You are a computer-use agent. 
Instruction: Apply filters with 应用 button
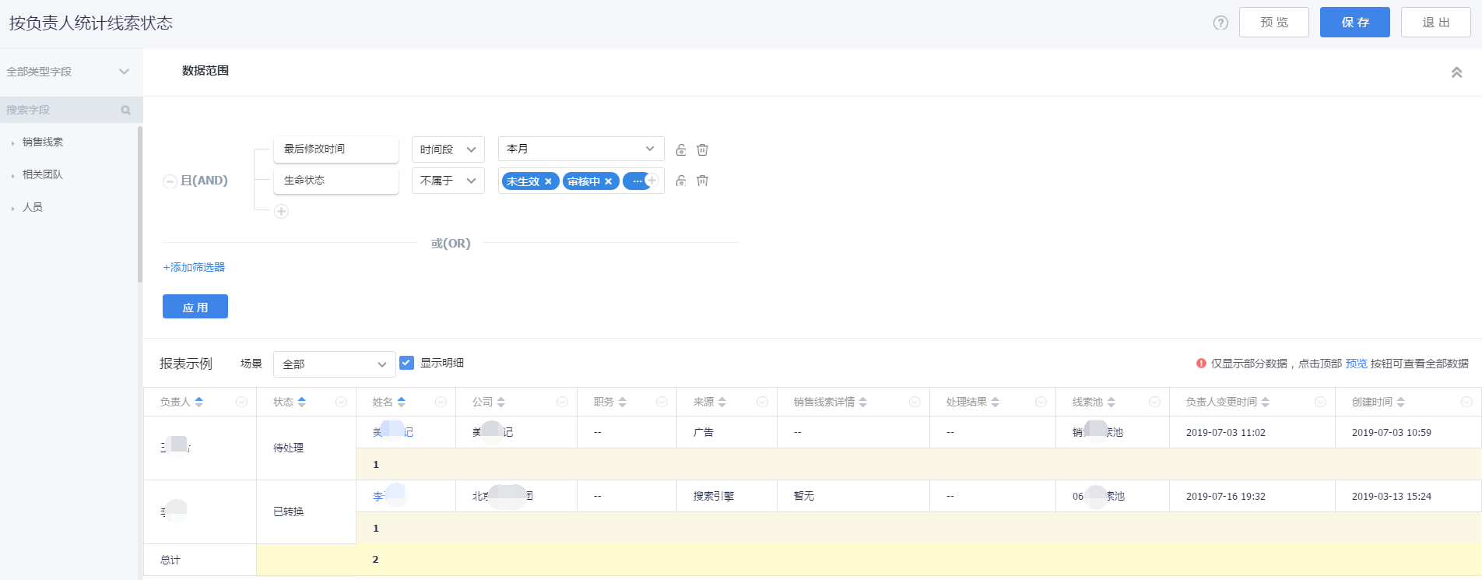click(195, 307)
